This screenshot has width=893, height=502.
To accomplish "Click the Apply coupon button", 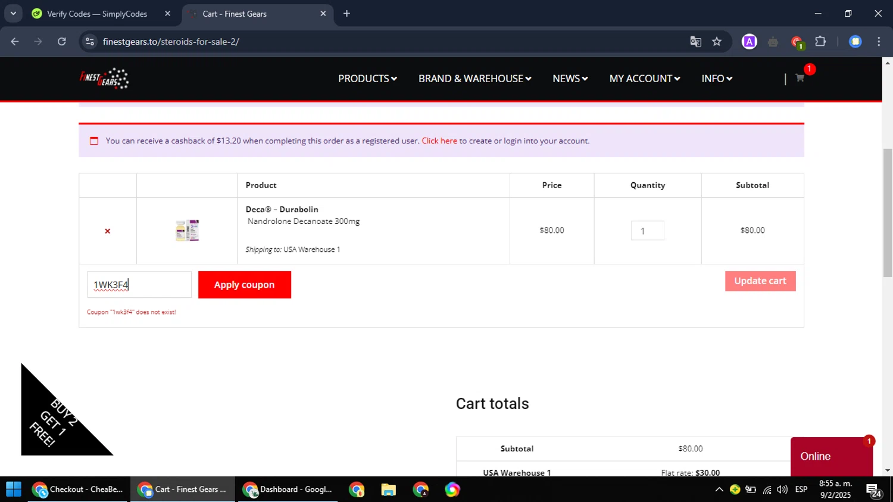I will click(245, 285).
